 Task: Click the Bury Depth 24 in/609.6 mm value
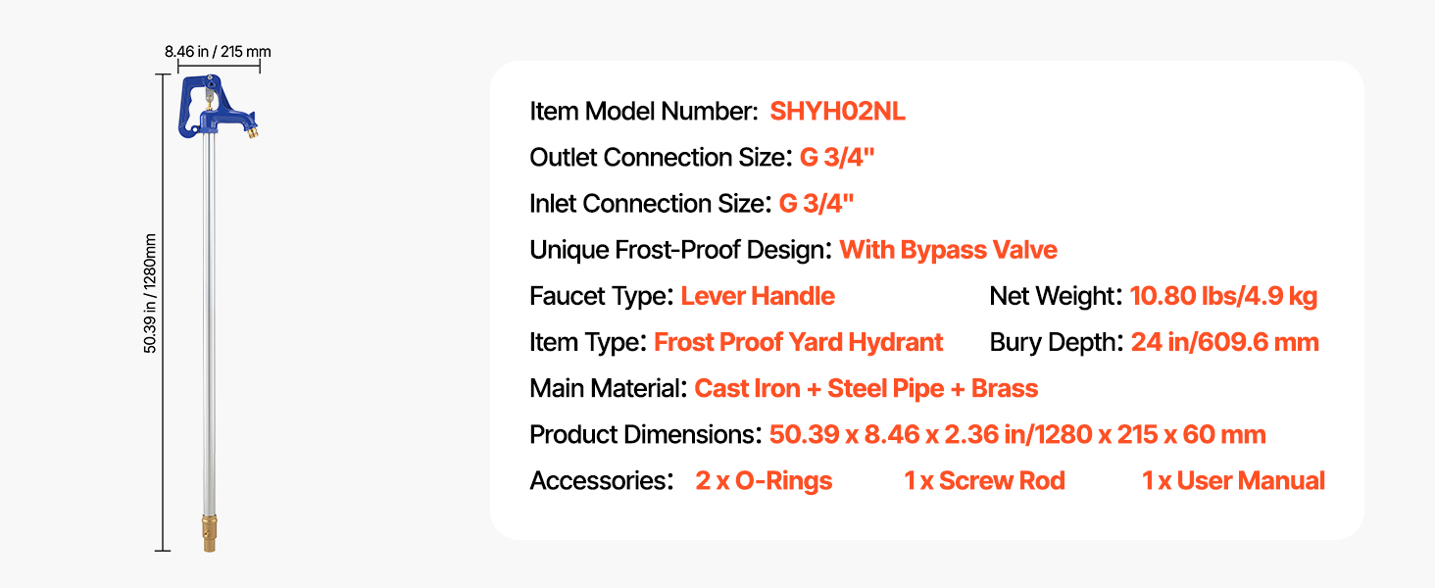coord(1224,342)
